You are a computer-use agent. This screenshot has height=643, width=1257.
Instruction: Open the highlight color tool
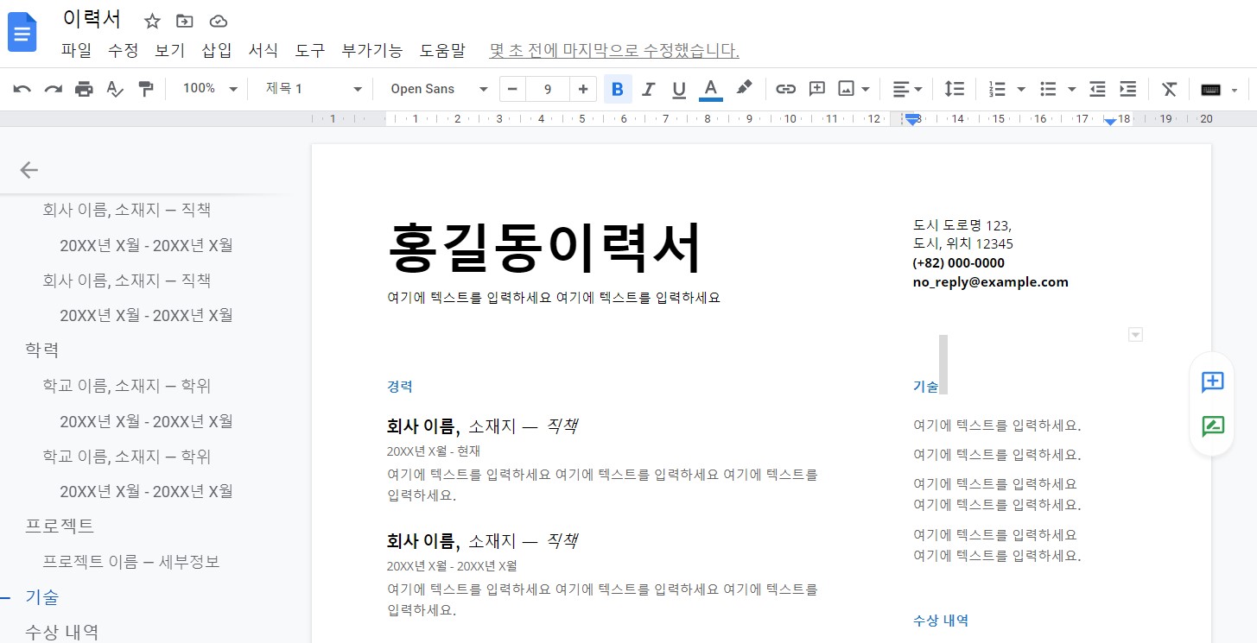point(744,89)
